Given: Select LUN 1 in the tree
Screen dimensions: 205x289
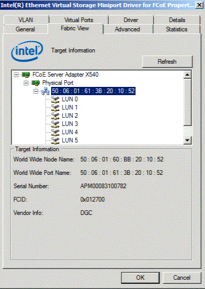Looking at the screenshot, I should pos(70,107).
